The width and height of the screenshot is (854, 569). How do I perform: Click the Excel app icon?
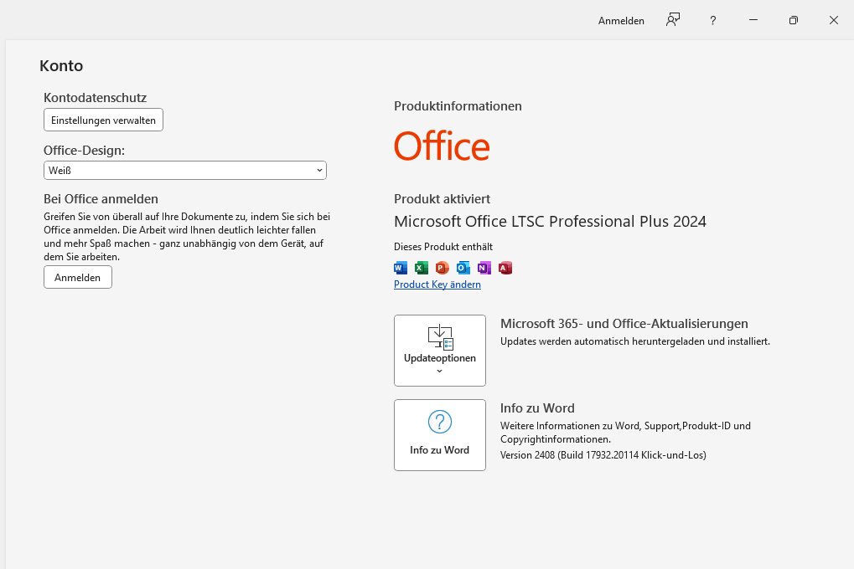tap(422, 268)
